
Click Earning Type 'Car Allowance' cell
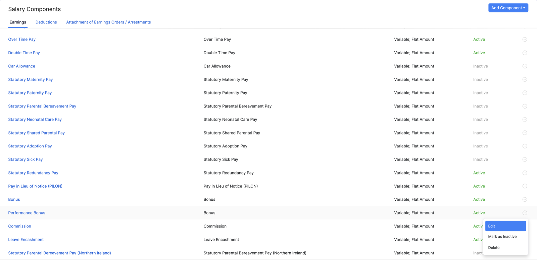(x=217, y=66)
